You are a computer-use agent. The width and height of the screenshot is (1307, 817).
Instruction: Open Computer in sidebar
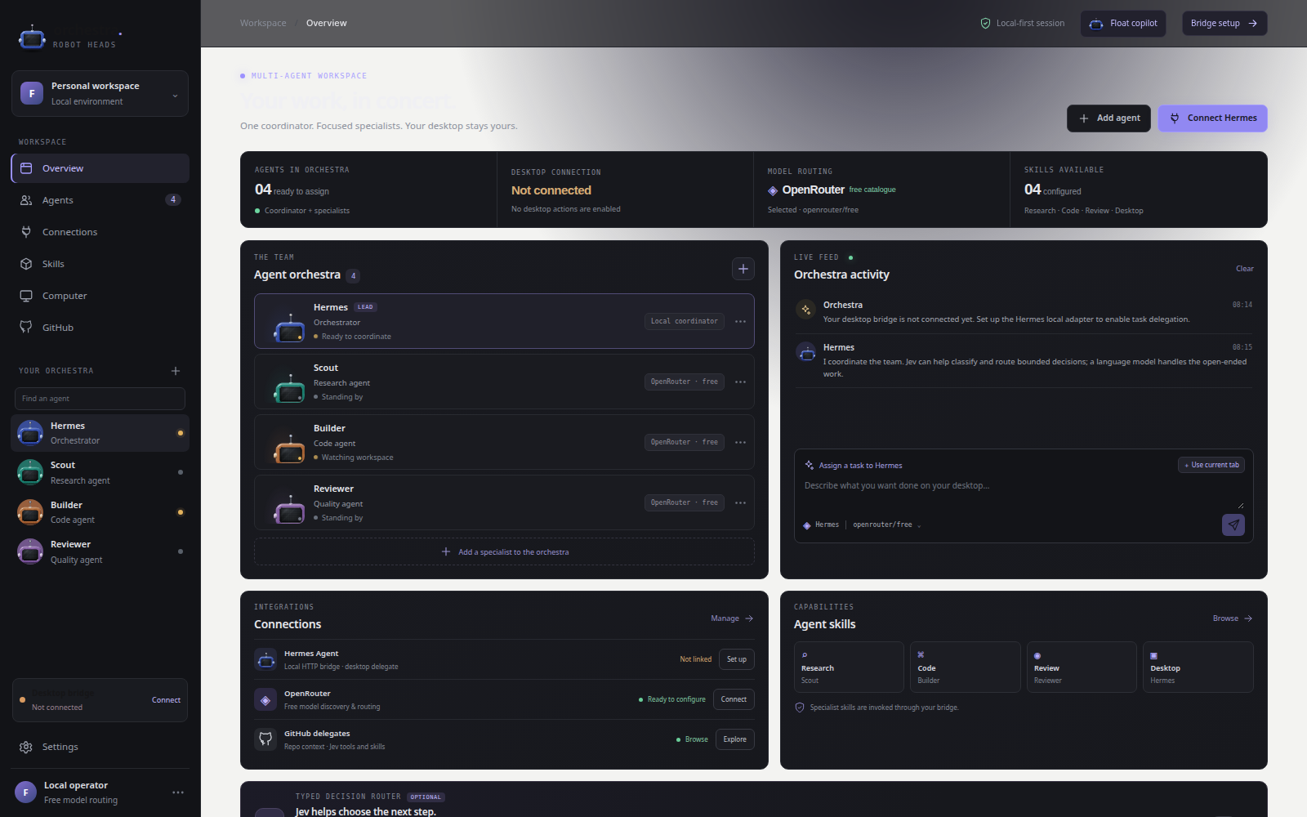(x=100, y=296)
